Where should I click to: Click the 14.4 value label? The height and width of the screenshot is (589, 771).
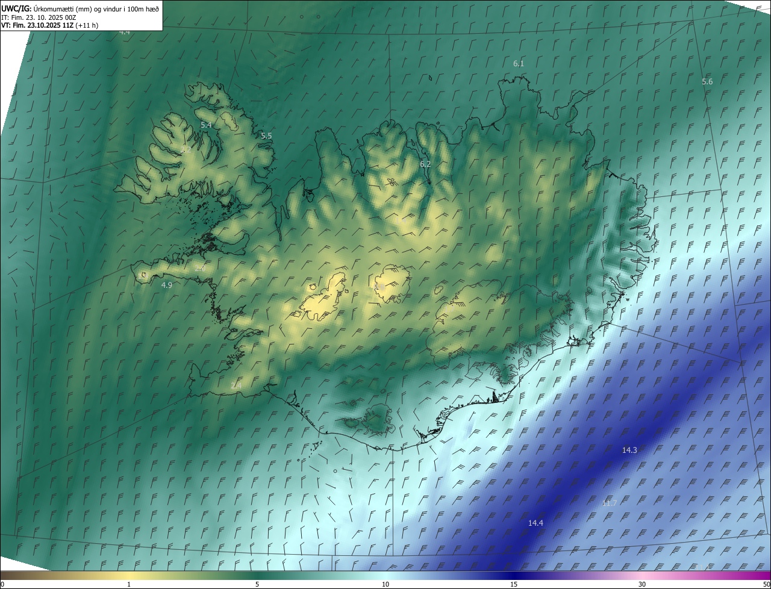coord(535,523)
